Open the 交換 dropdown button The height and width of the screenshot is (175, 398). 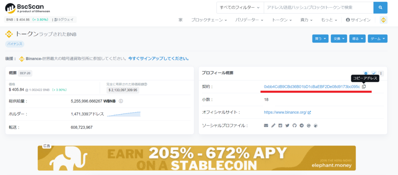(339, 39)
